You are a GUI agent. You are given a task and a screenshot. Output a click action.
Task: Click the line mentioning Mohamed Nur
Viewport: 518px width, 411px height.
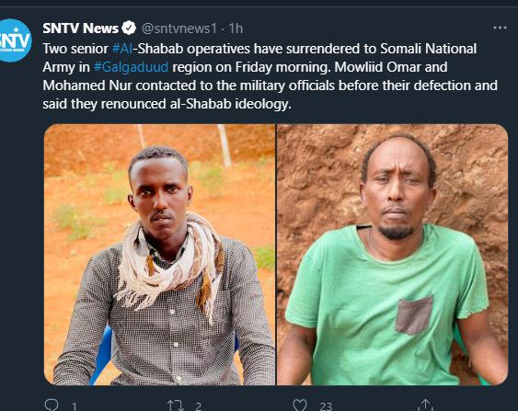pos(271,86)
